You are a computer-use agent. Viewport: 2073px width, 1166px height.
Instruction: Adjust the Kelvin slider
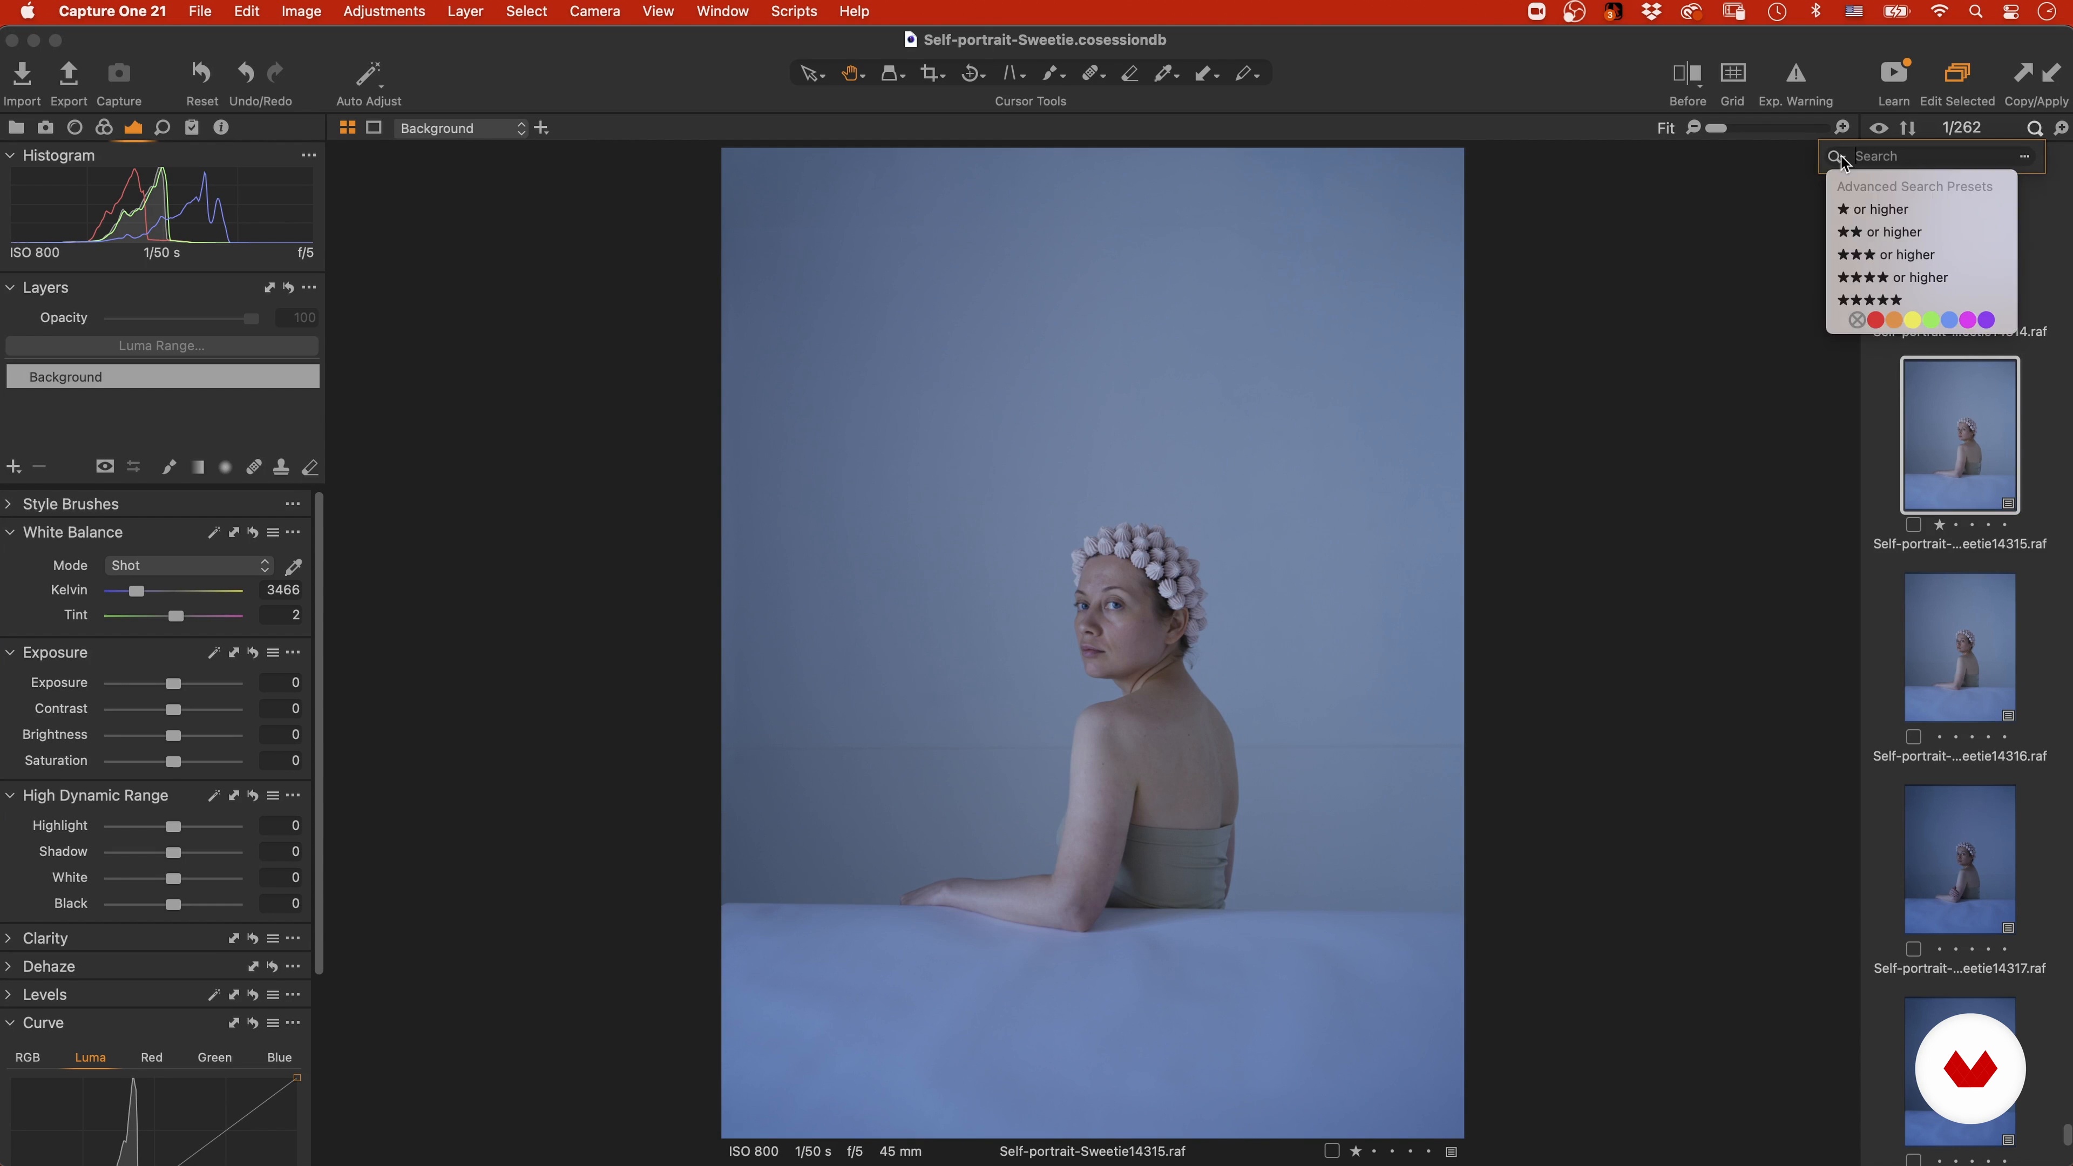(137, 592)
